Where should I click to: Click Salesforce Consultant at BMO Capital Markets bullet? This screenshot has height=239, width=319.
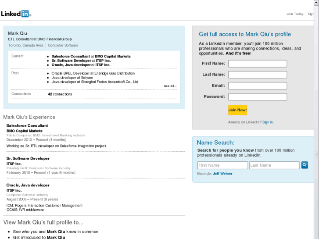[91, 56]
